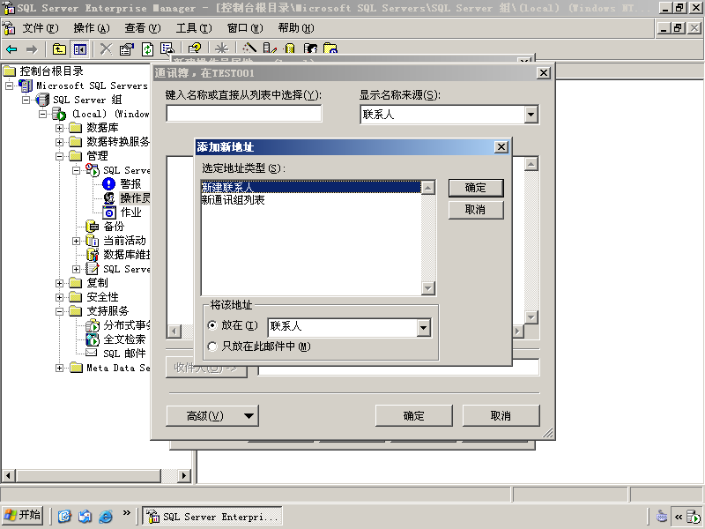Viewport: 705px width, 529px height.
Task: Open the 显示名称来源 dropdown
Action: pos(531,115)
